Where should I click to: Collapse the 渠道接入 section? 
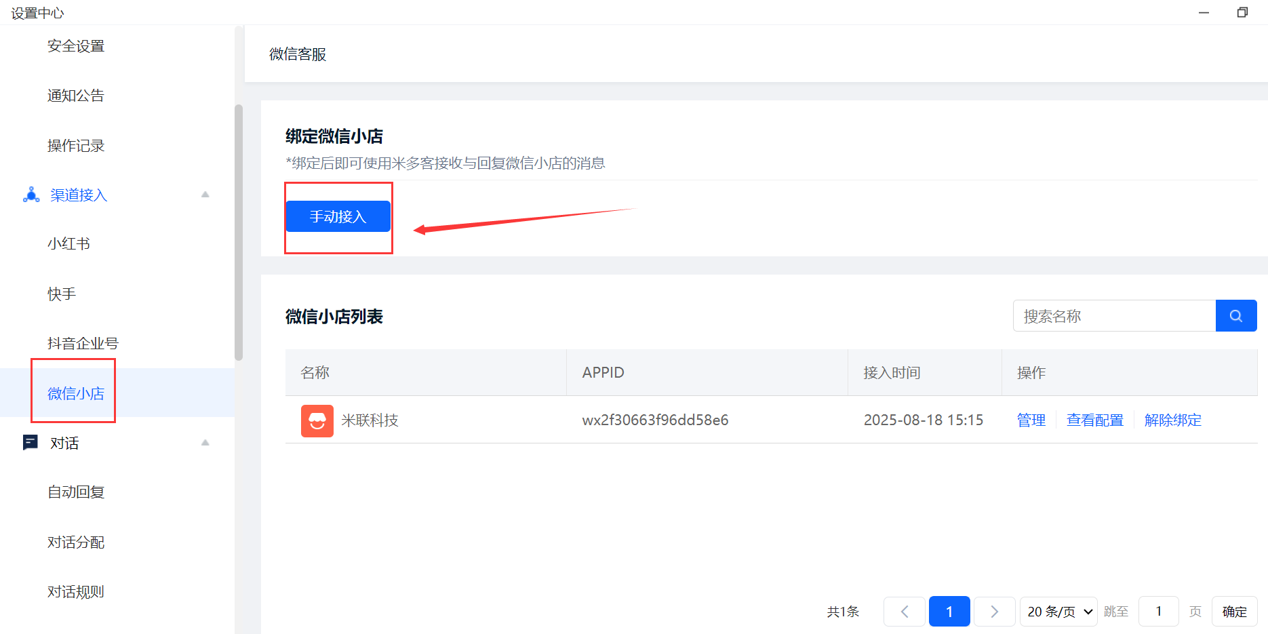coord(205,195)
